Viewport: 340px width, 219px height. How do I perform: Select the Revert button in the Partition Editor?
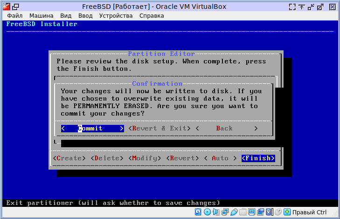(x=182, y=158)
